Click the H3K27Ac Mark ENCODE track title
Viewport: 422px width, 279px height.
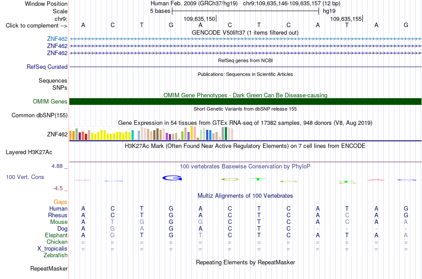tap(245, 146)
